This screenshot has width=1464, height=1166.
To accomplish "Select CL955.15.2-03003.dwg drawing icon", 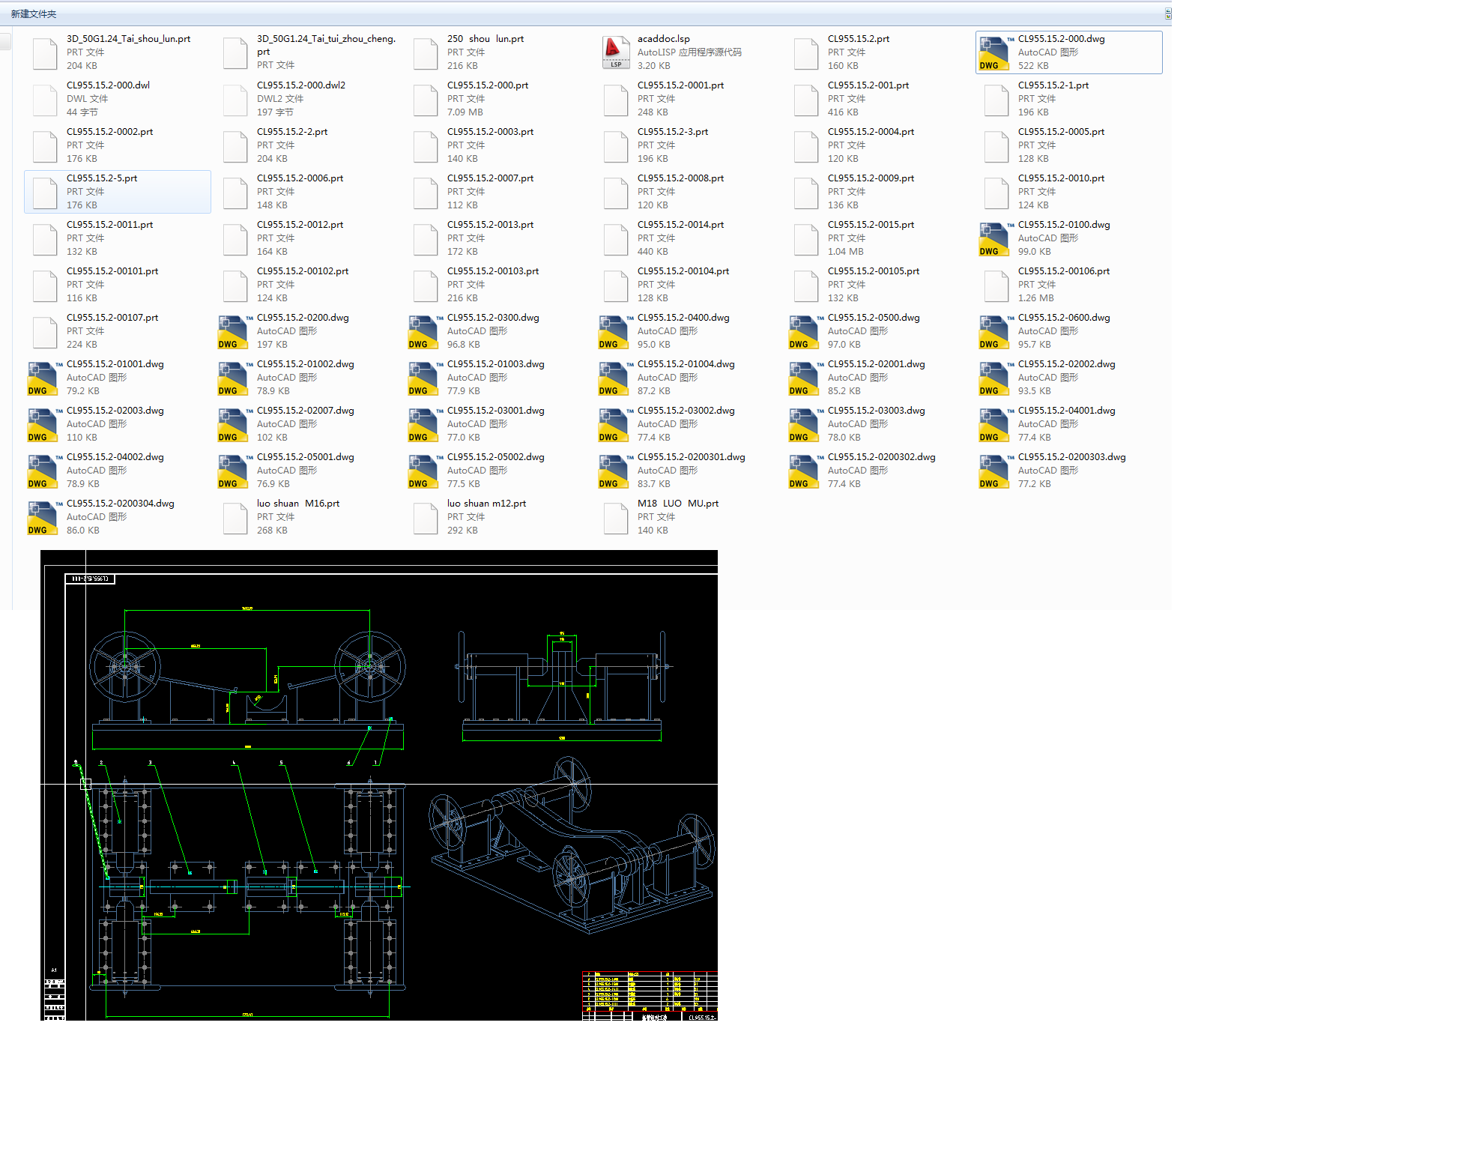I will tap(804, 424).
